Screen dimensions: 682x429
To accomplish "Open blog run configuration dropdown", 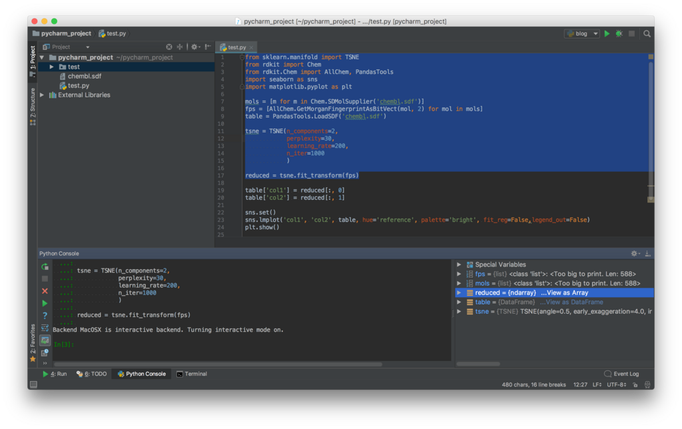I will pyautogui.click(x=582, y=33).
